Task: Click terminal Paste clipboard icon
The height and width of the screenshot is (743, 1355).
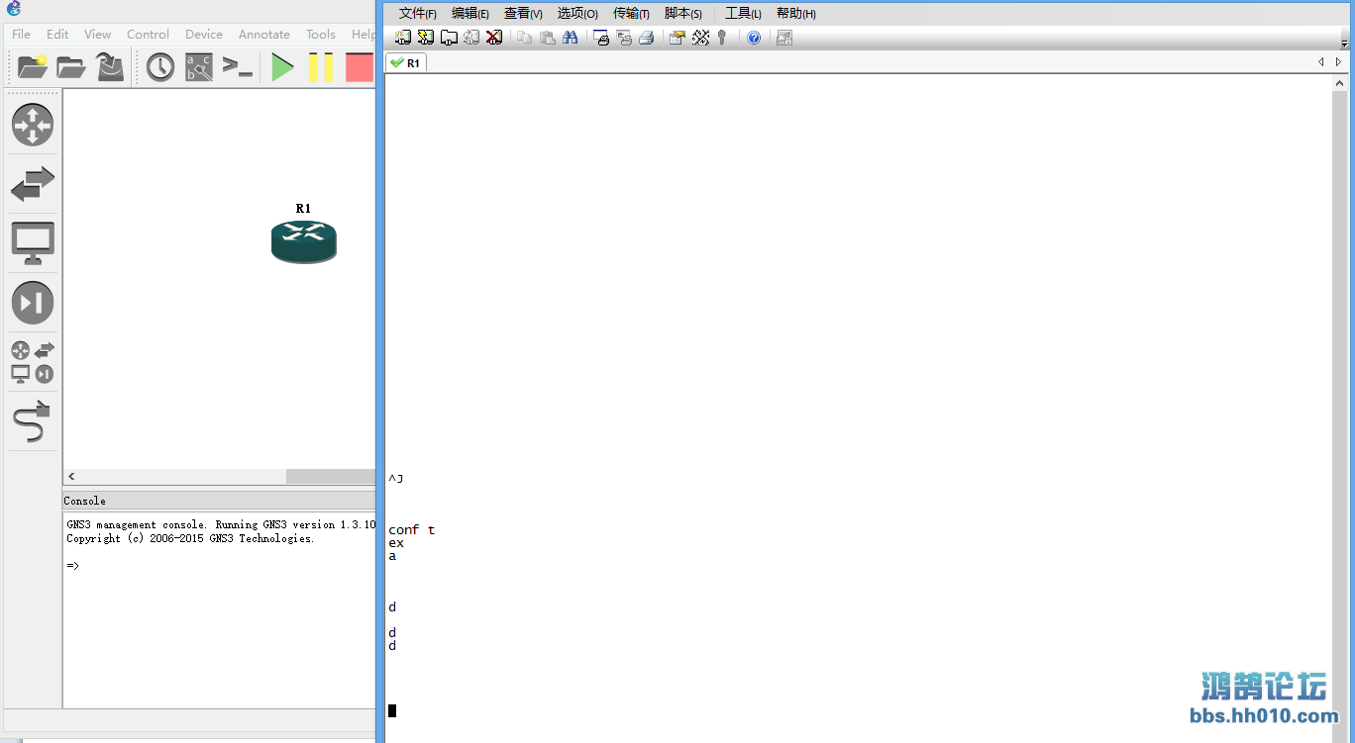Action: pyautogui.click(x=547, y=38)
